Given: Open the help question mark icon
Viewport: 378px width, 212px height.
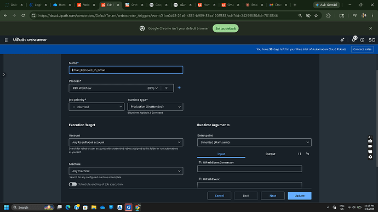Looking at the screenshot, I should click(x=362, y=40).
